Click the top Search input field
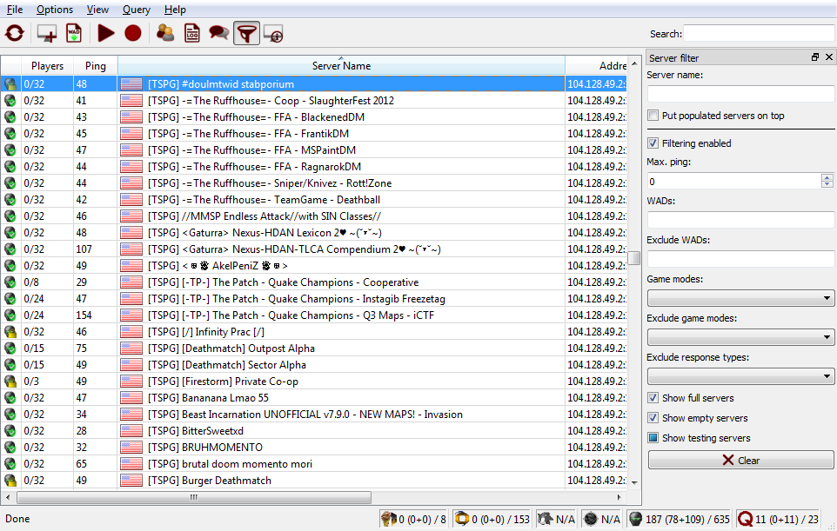Viewport: 837px width, 531px height. coord(759,34)
